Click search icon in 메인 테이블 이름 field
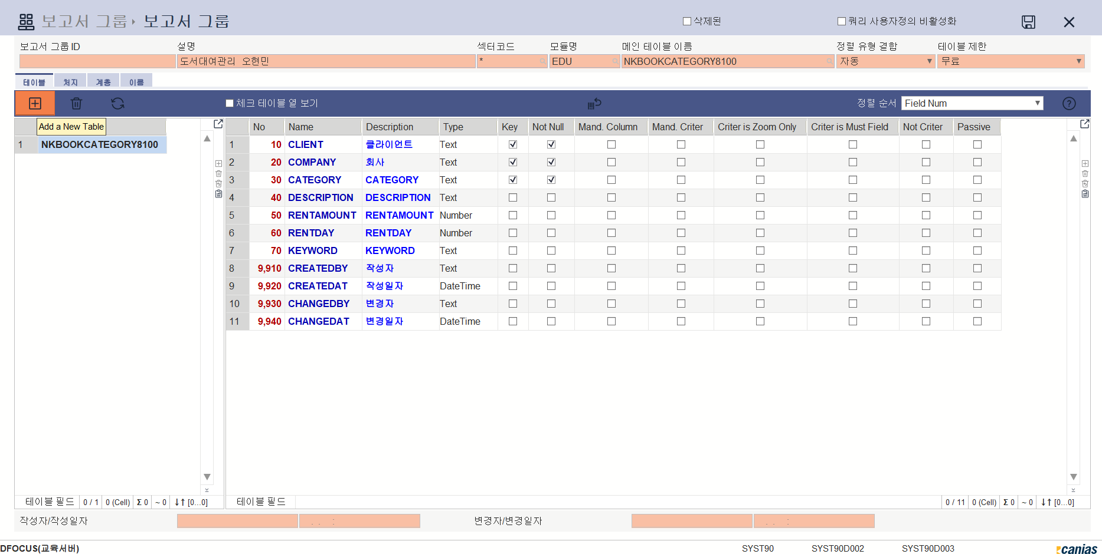Screen dimensions: 1102x554 point(829,61)
